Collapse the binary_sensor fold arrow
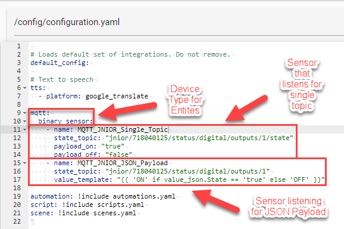This screenshot has width=344, height=229. [x=25, y=121]
